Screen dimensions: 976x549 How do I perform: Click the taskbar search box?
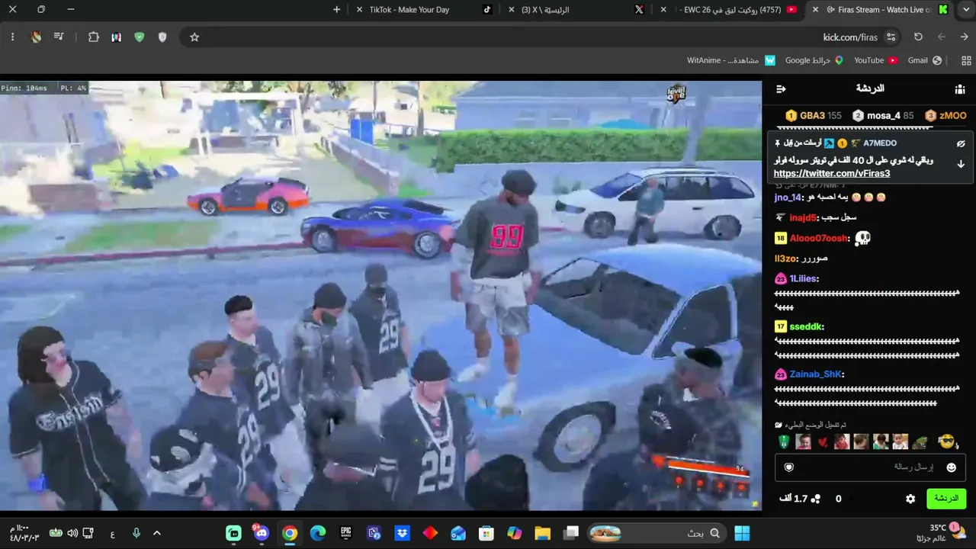click(x=657, y=533)
